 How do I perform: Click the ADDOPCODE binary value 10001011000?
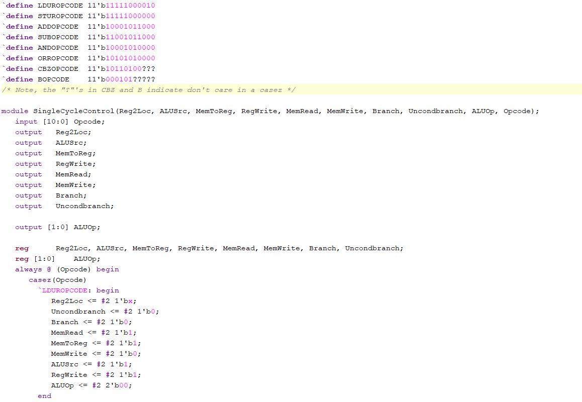click(130, 27)
